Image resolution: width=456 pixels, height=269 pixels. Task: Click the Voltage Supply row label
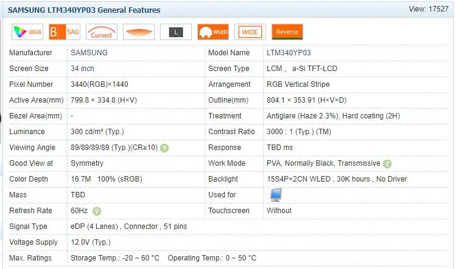click(33, 242)
